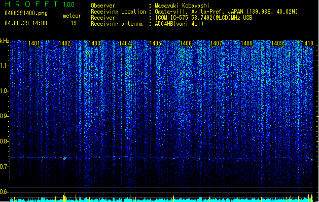Image resolution: width=319 pixels, height=202 pixels.
Task: Click the 1408 time marker
Action: [246, 43]
